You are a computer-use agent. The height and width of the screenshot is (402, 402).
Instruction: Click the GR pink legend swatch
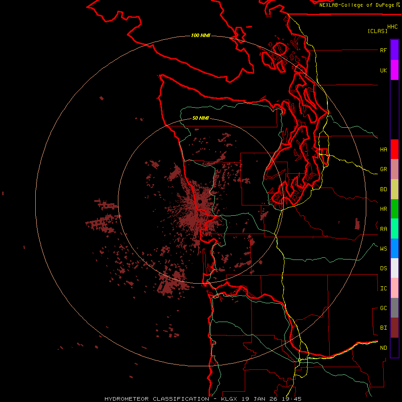[394, 169]
